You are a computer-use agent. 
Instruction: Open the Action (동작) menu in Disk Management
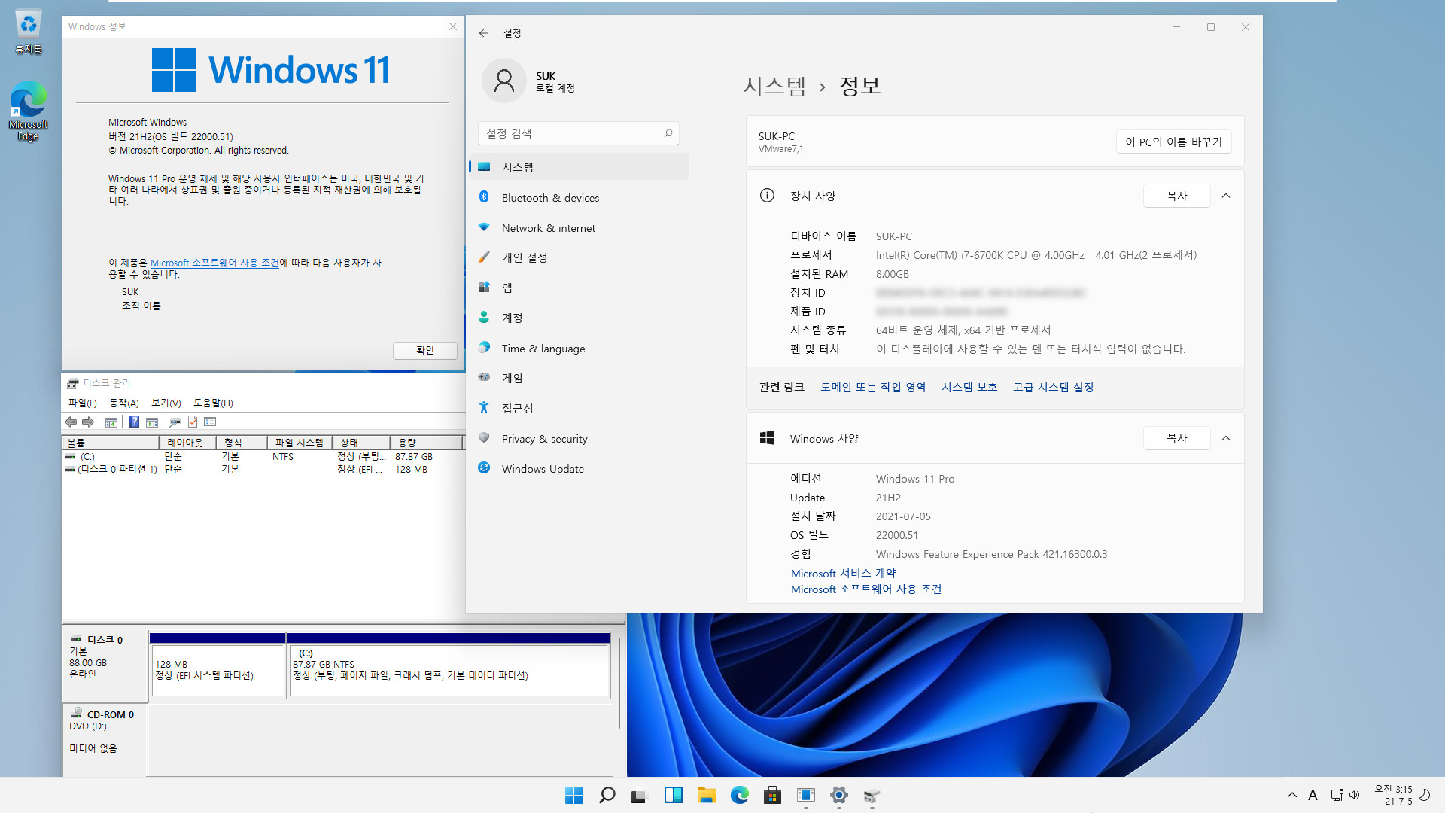coord(124,403)
